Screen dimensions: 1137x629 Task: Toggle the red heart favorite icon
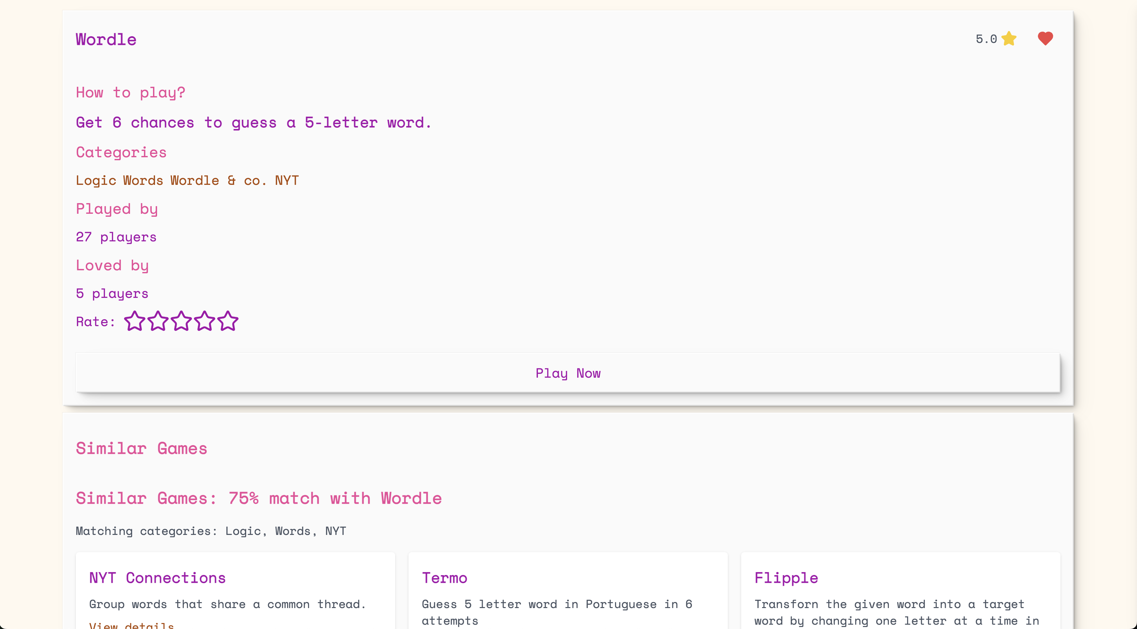click(x=1045, y=39)
